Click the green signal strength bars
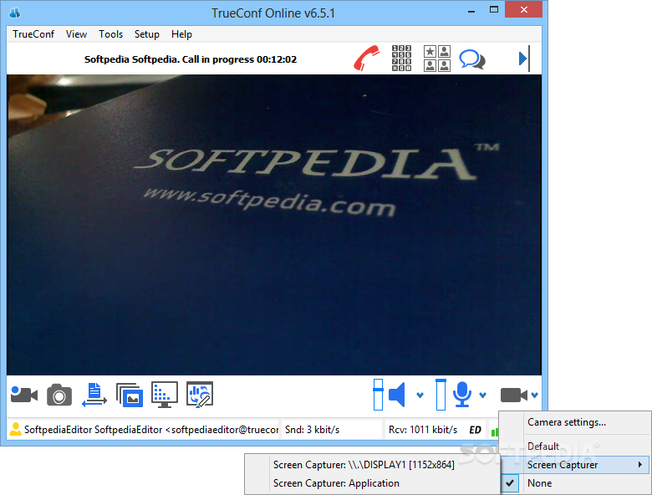 [x=495, y=432]
